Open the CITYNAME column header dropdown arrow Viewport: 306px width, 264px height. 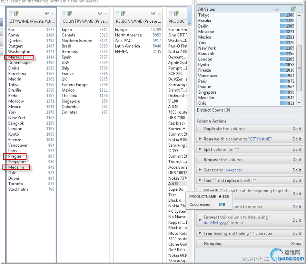(53, 14)
